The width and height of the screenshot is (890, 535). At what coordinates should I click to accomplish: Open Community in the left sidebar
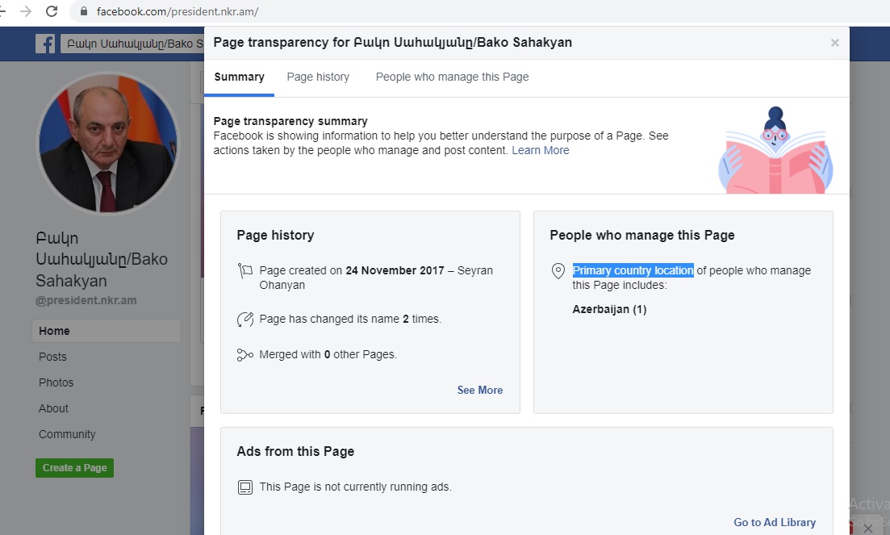[67, 434]
